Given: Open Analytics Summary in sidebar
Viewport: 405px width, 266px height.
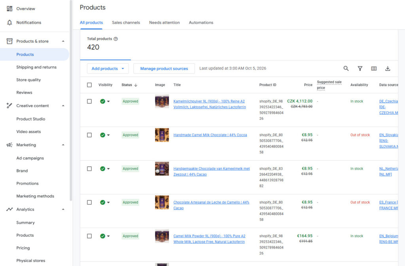Looking at the screenshot, I should 25,223.
